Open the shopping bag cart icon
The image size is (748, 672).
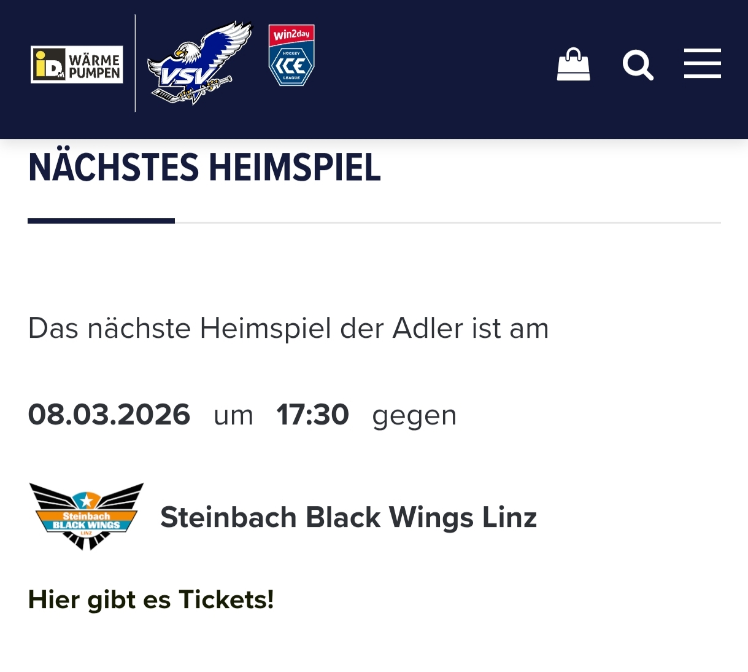(573, 64)
